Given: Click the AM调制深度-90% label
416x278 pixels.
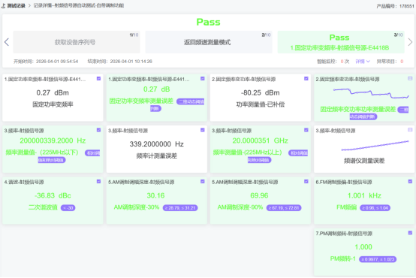Looking at the screenshot, I should 240,207.
